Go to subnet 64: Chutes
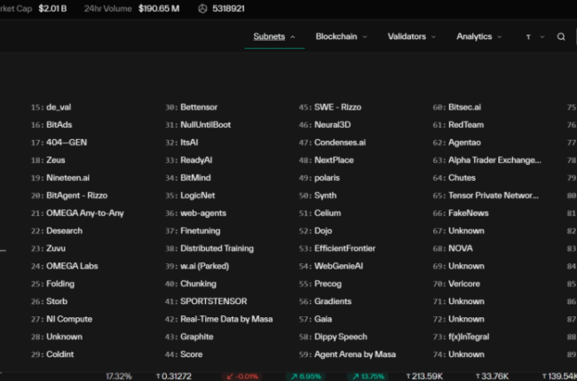 coord(454,177)
